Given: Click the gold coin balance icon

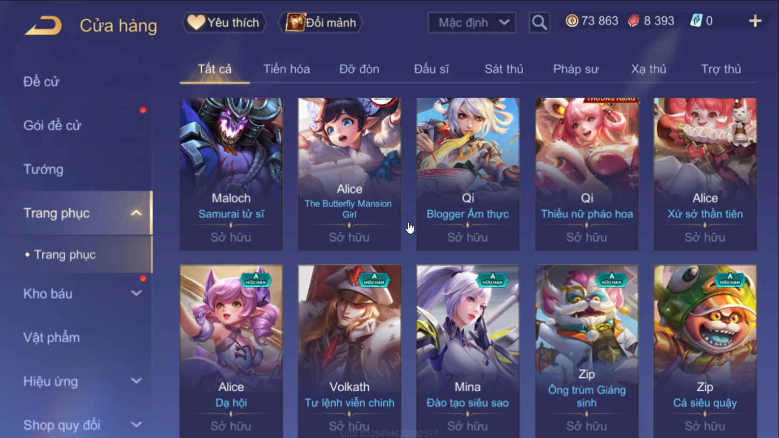Looking at the screenshot, I should click(572, 21).
